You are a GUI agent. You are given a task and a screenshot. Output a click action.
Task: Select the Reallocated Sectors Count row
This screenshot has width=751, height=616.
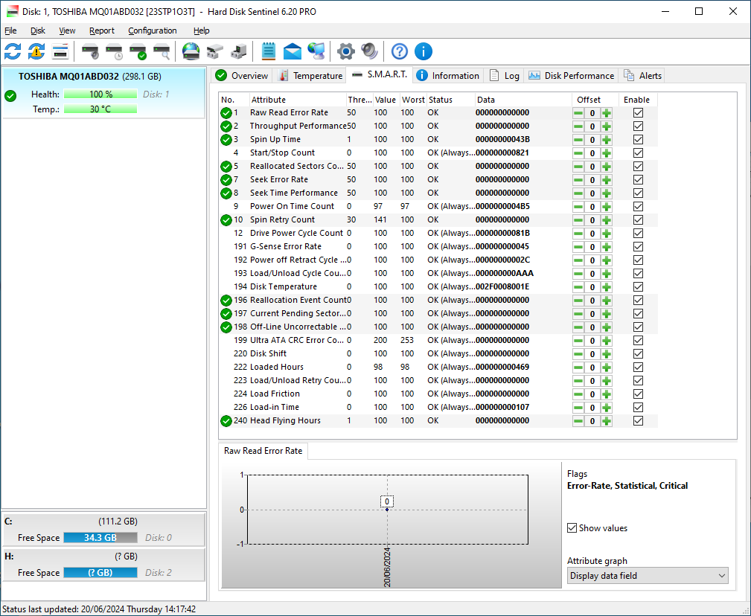[438, 167]
